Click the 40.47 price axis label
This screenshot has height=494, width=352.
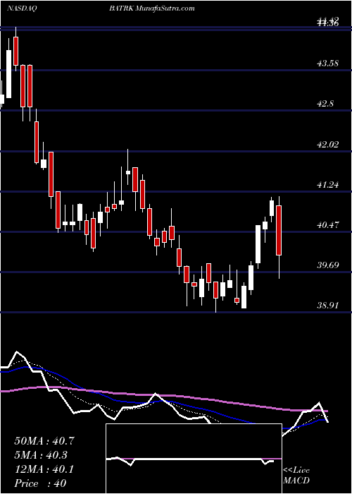click(x=328, y=225)
